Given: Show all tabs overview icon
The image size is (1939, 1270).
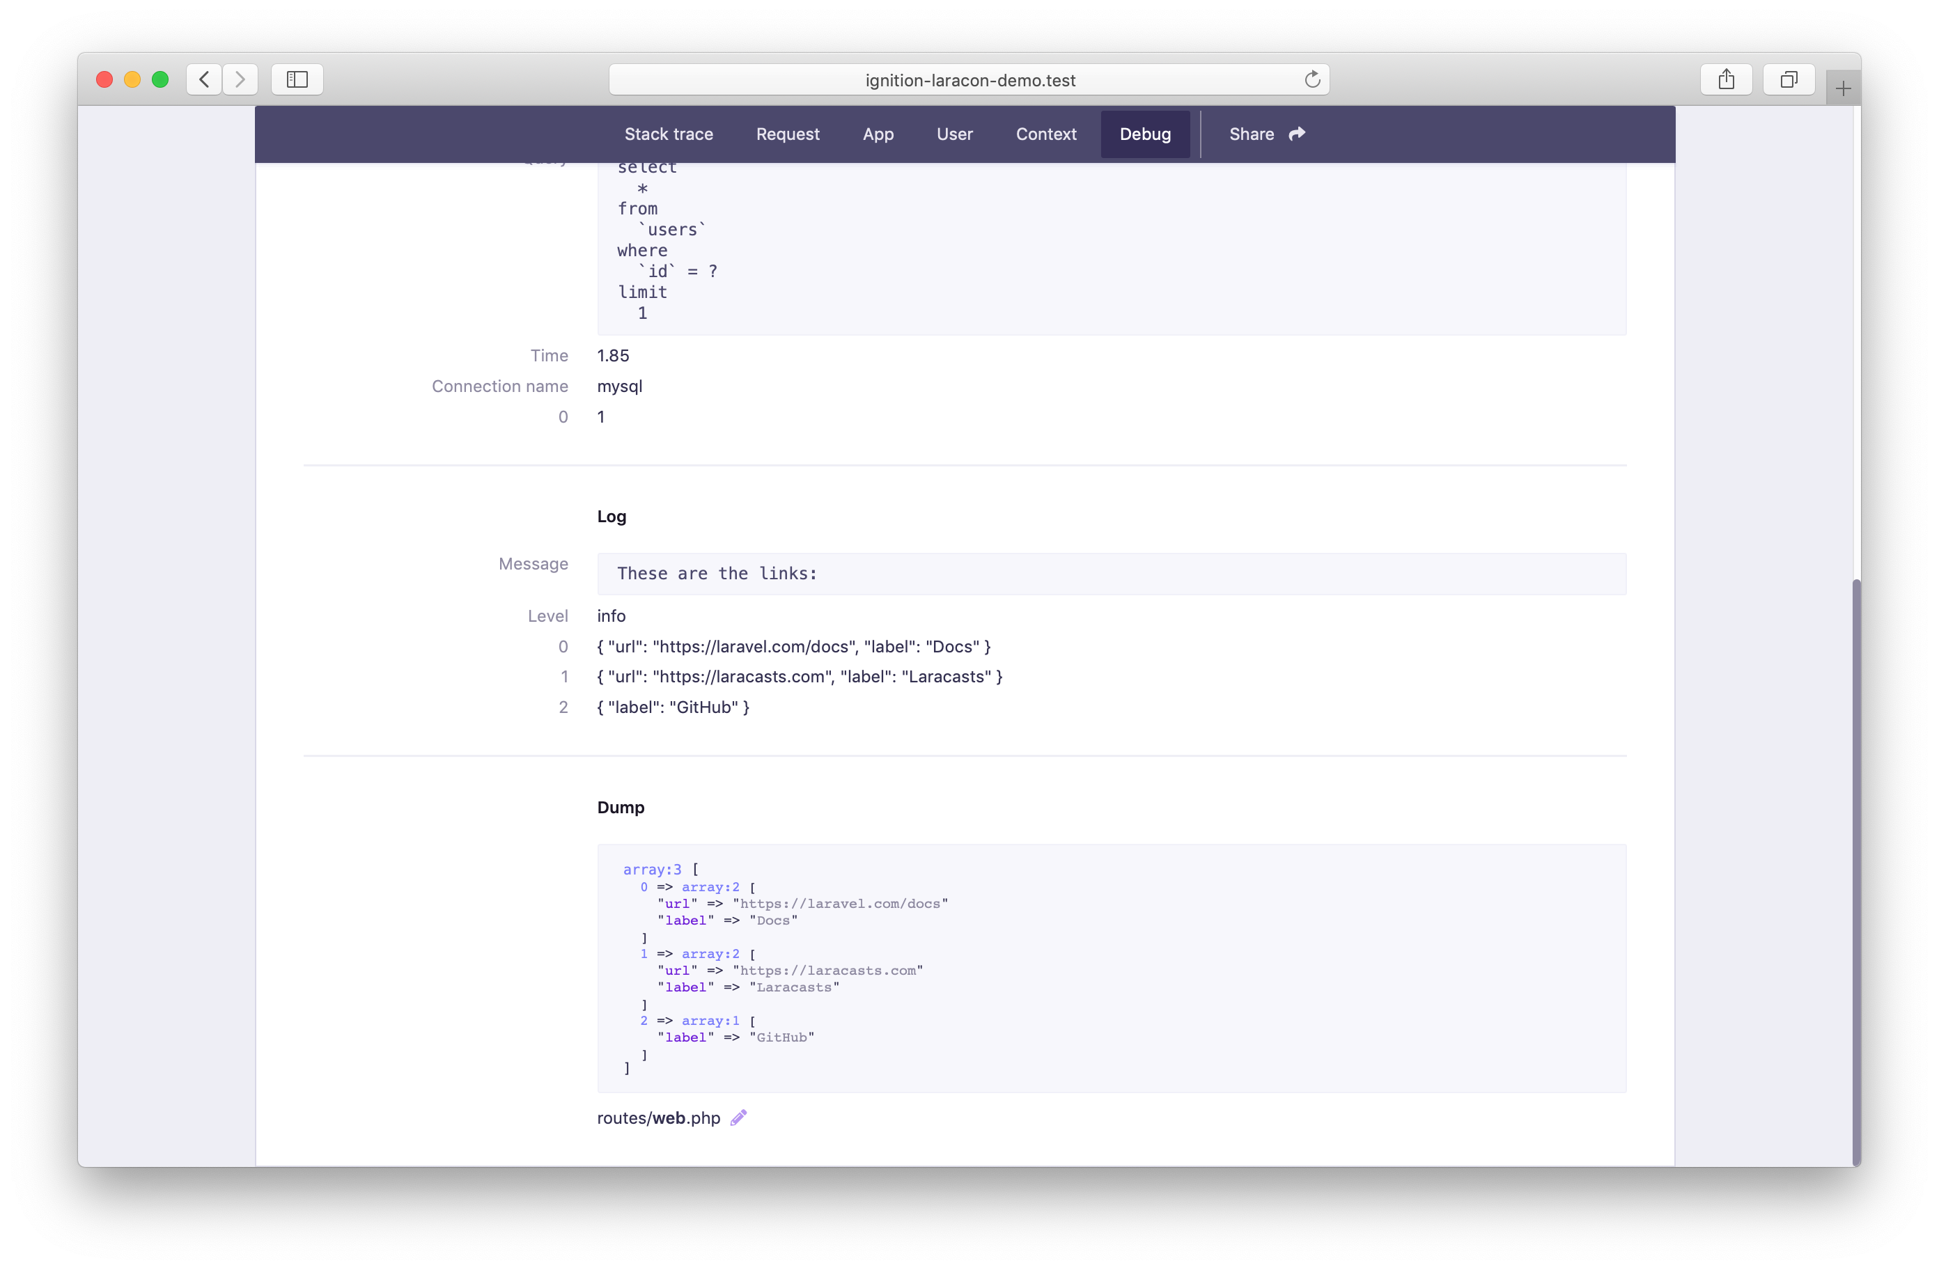Looking at the screenshot, I should (1789, 79).
